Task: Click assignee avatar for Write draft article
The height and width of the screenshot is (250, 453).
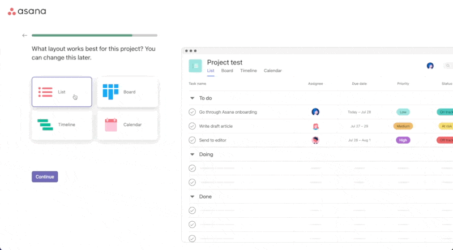Action: tap(315, 126)
